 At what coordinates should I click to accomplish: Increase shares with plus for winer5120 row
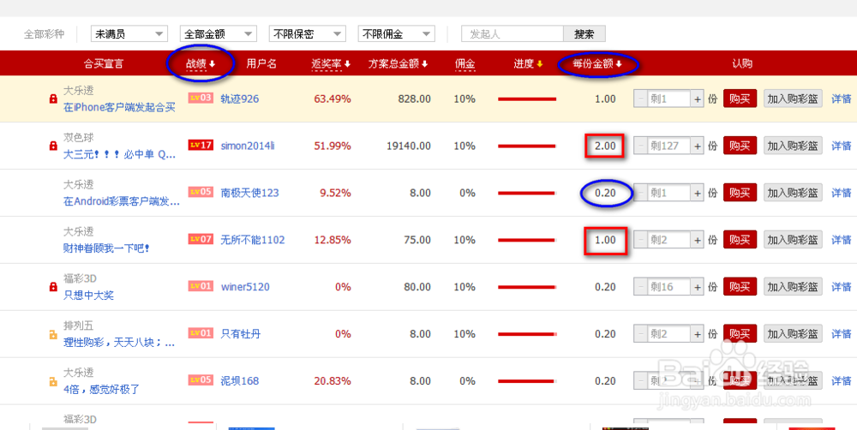coord(697,287)
